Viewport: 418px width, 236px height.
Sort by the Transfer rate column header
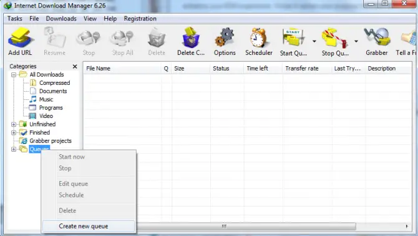tap(307, 69)
